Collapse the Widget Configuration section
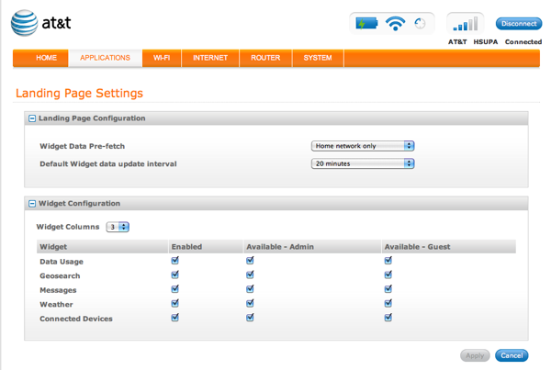The height and width of the screenshot is (370, 551). point(32,204)
